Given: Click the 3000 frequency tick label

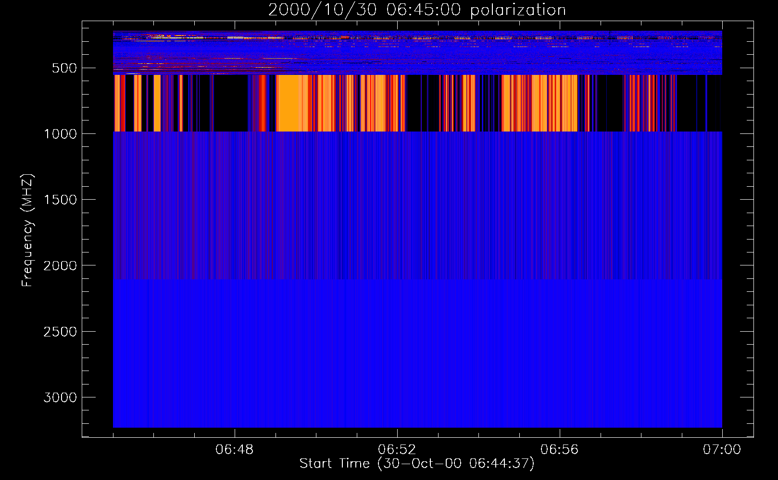Looking at the screenshot, I should coord(60,397).
